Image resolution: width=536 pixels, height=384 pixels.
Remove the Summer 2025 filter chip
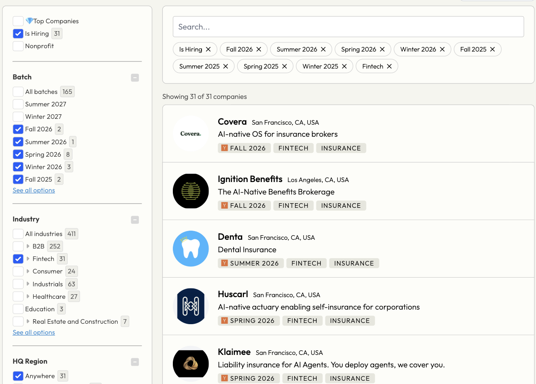click(x=226, y=66)
